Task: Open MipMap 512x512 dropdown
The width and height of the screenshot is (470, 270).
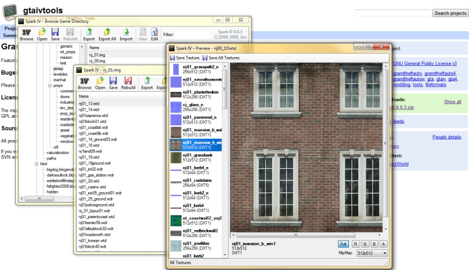Action: (x=372, y=253)
